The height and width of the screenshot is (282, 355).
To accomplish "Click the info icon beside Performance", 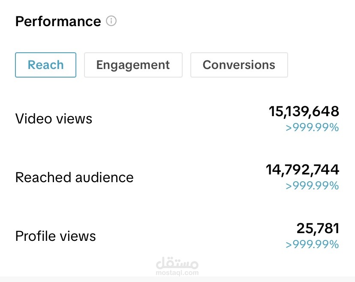I will [x=111, y=21].
